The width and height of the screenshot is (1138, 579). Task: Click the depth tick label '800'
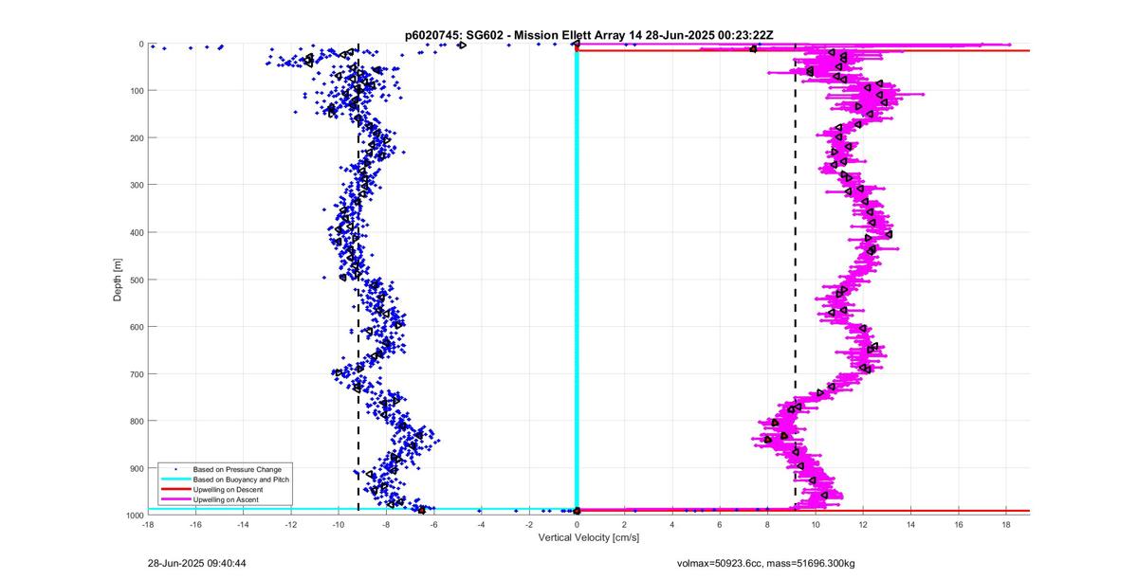click(136, 421)
